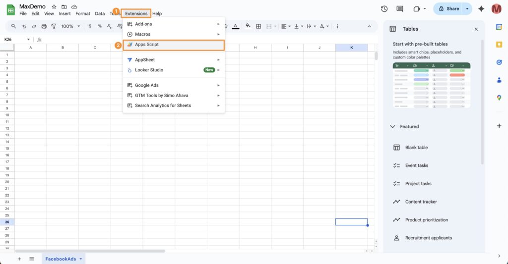Open the zoom level dropdown
The height and width of the screenshot is (264, 508).
[70, 26]
